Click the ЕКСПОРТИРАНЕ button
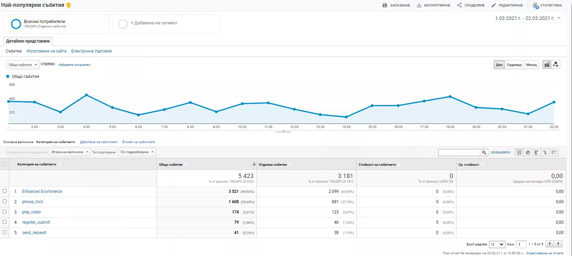Screen dimensions: 572x256 click(433, 5)
